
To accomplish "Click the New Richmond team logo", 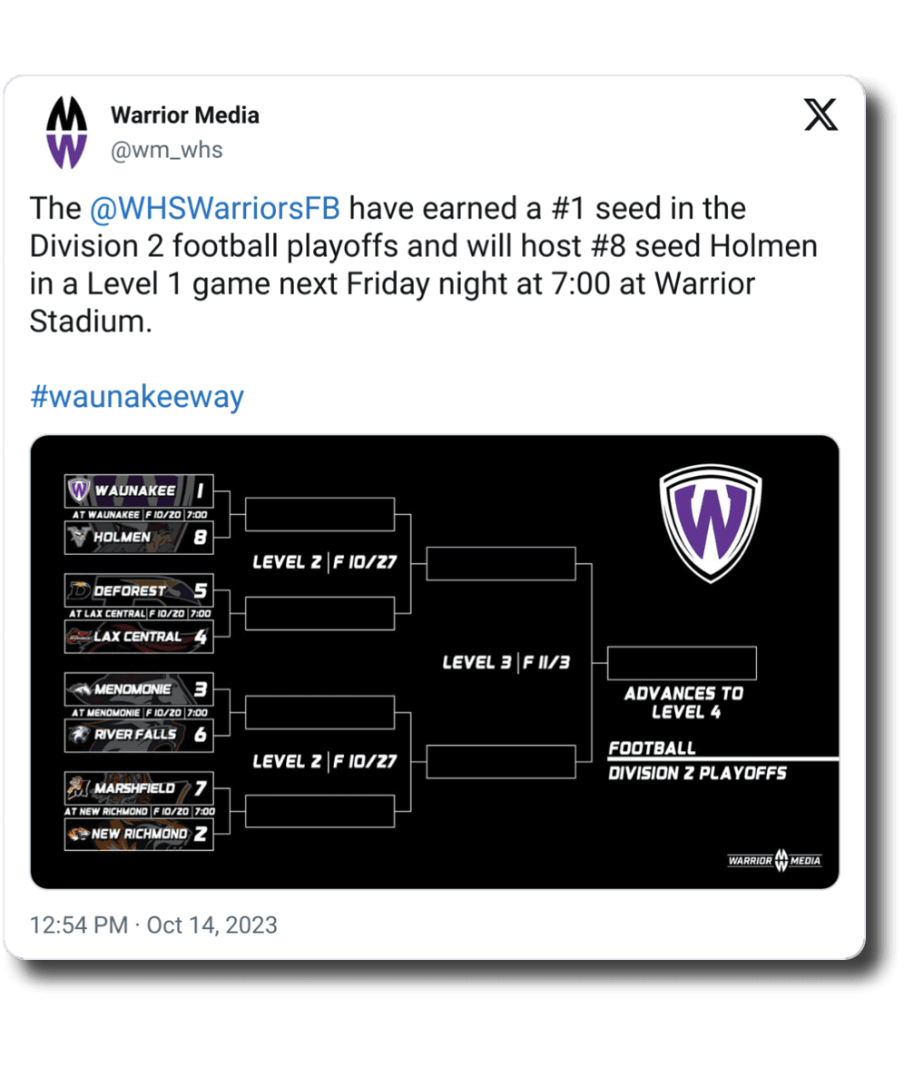I will pyautogui.click(x=79, y=834).
